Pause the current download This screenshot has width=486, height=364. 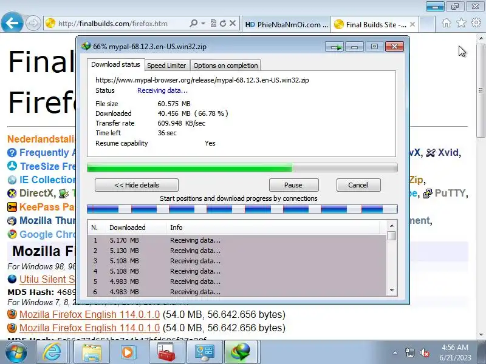[293, 185]
